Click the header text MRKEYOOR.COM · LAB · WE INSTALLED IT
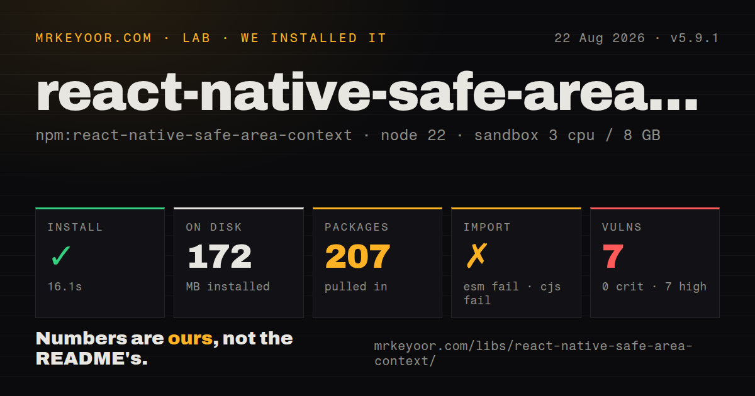Screen dimensions: 755x396 tap(211, 38)
